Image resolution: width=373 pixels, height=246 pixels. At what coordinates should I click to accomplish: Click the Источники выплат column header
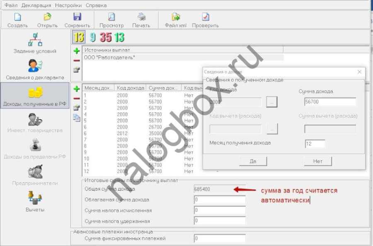183,50
